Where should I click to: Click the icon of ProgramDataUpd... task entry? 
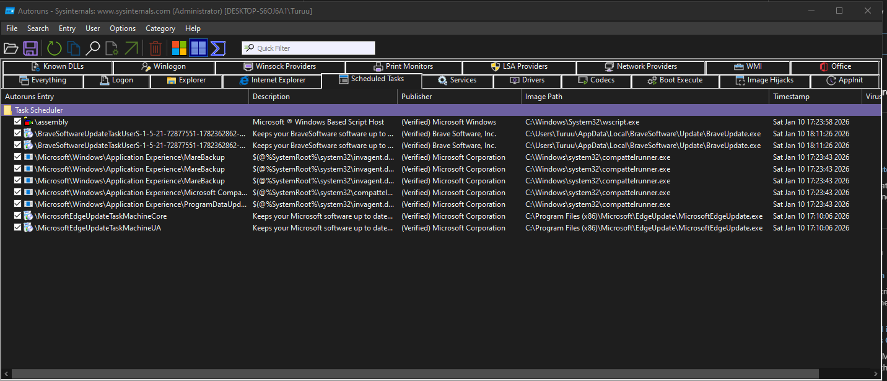28,204
